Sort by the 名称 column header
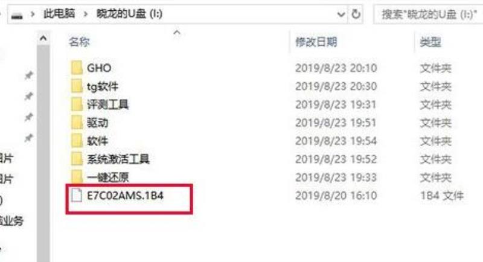 79,42
